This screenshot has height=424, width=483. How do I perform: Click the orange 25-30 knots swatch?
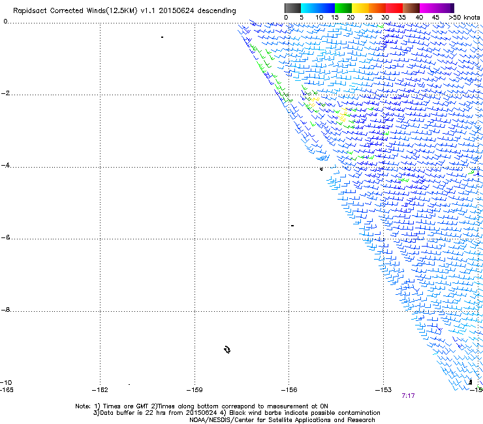click(377, 8)
